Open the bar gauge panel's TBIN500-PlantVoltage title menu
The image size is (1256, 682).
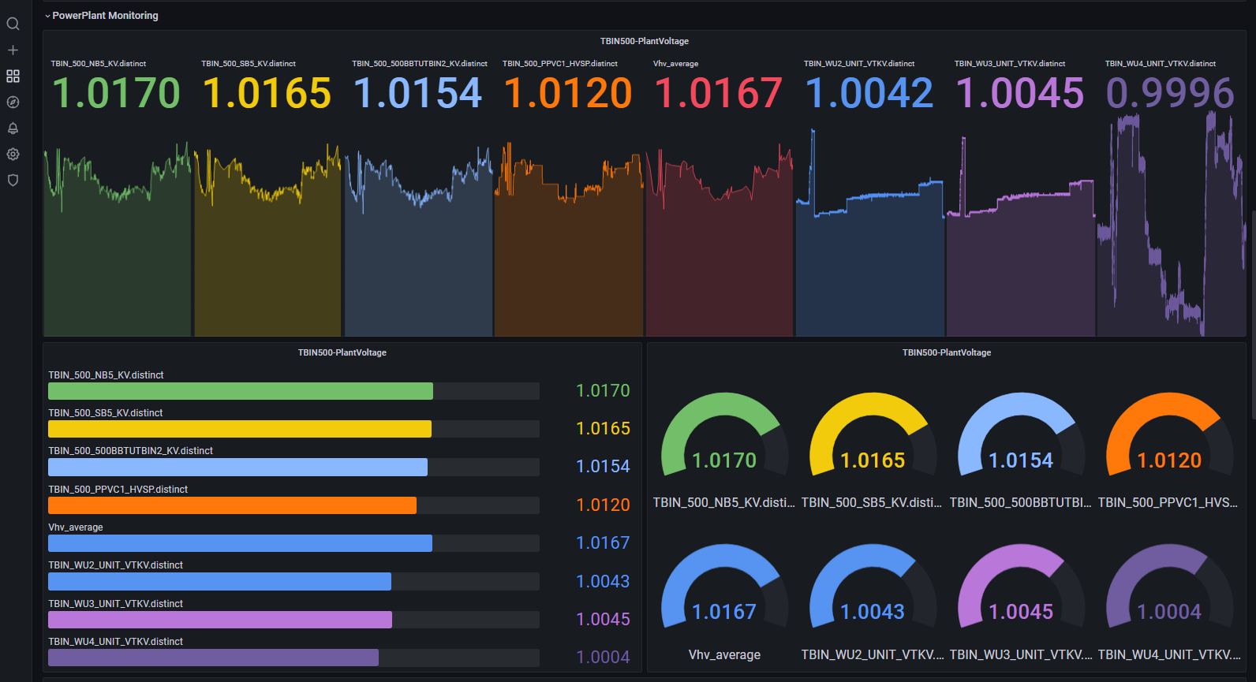pos(342,352)
